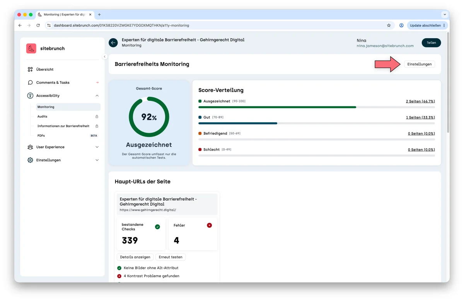
Task: Click the lock icon next to Audits
Action: [x=97, y=117]
